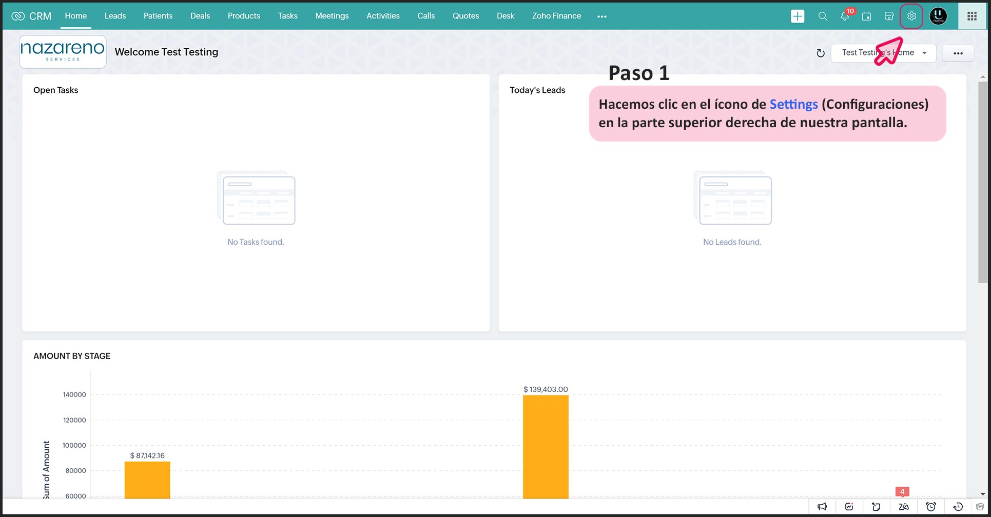Click the search magnifier icon

pos(822,16)
